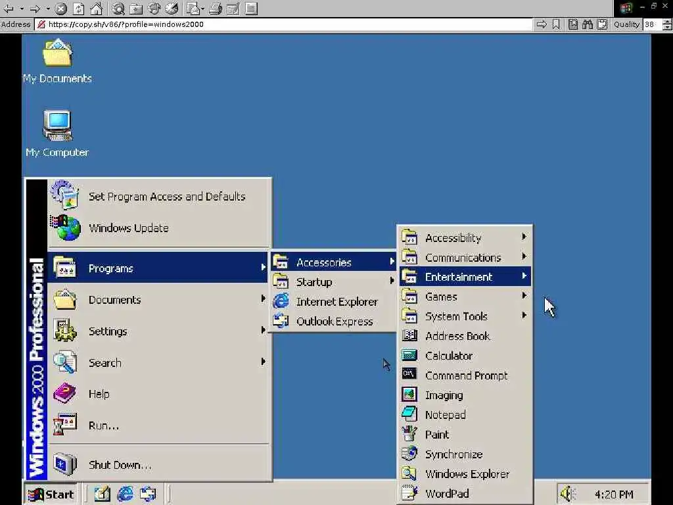The width and height of the screenshot is (673, 505).
Task: Launch Paint from Accessories
Action: (465, 435)
